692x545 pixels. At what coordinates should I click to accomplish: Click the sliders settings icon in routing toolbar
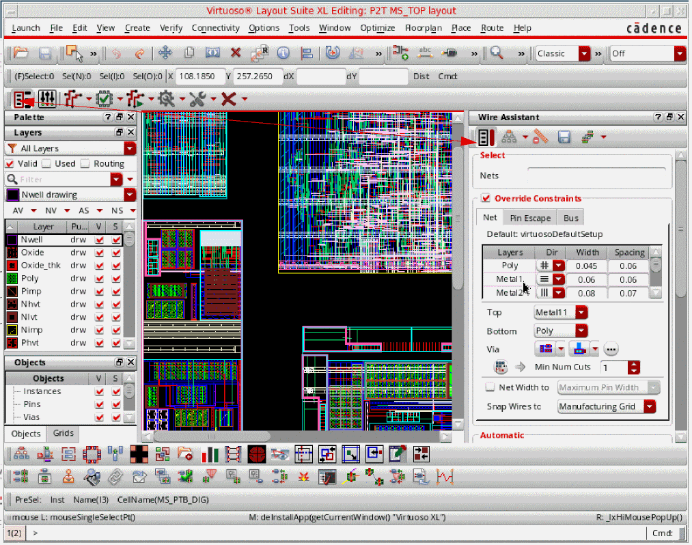[47, 99]
